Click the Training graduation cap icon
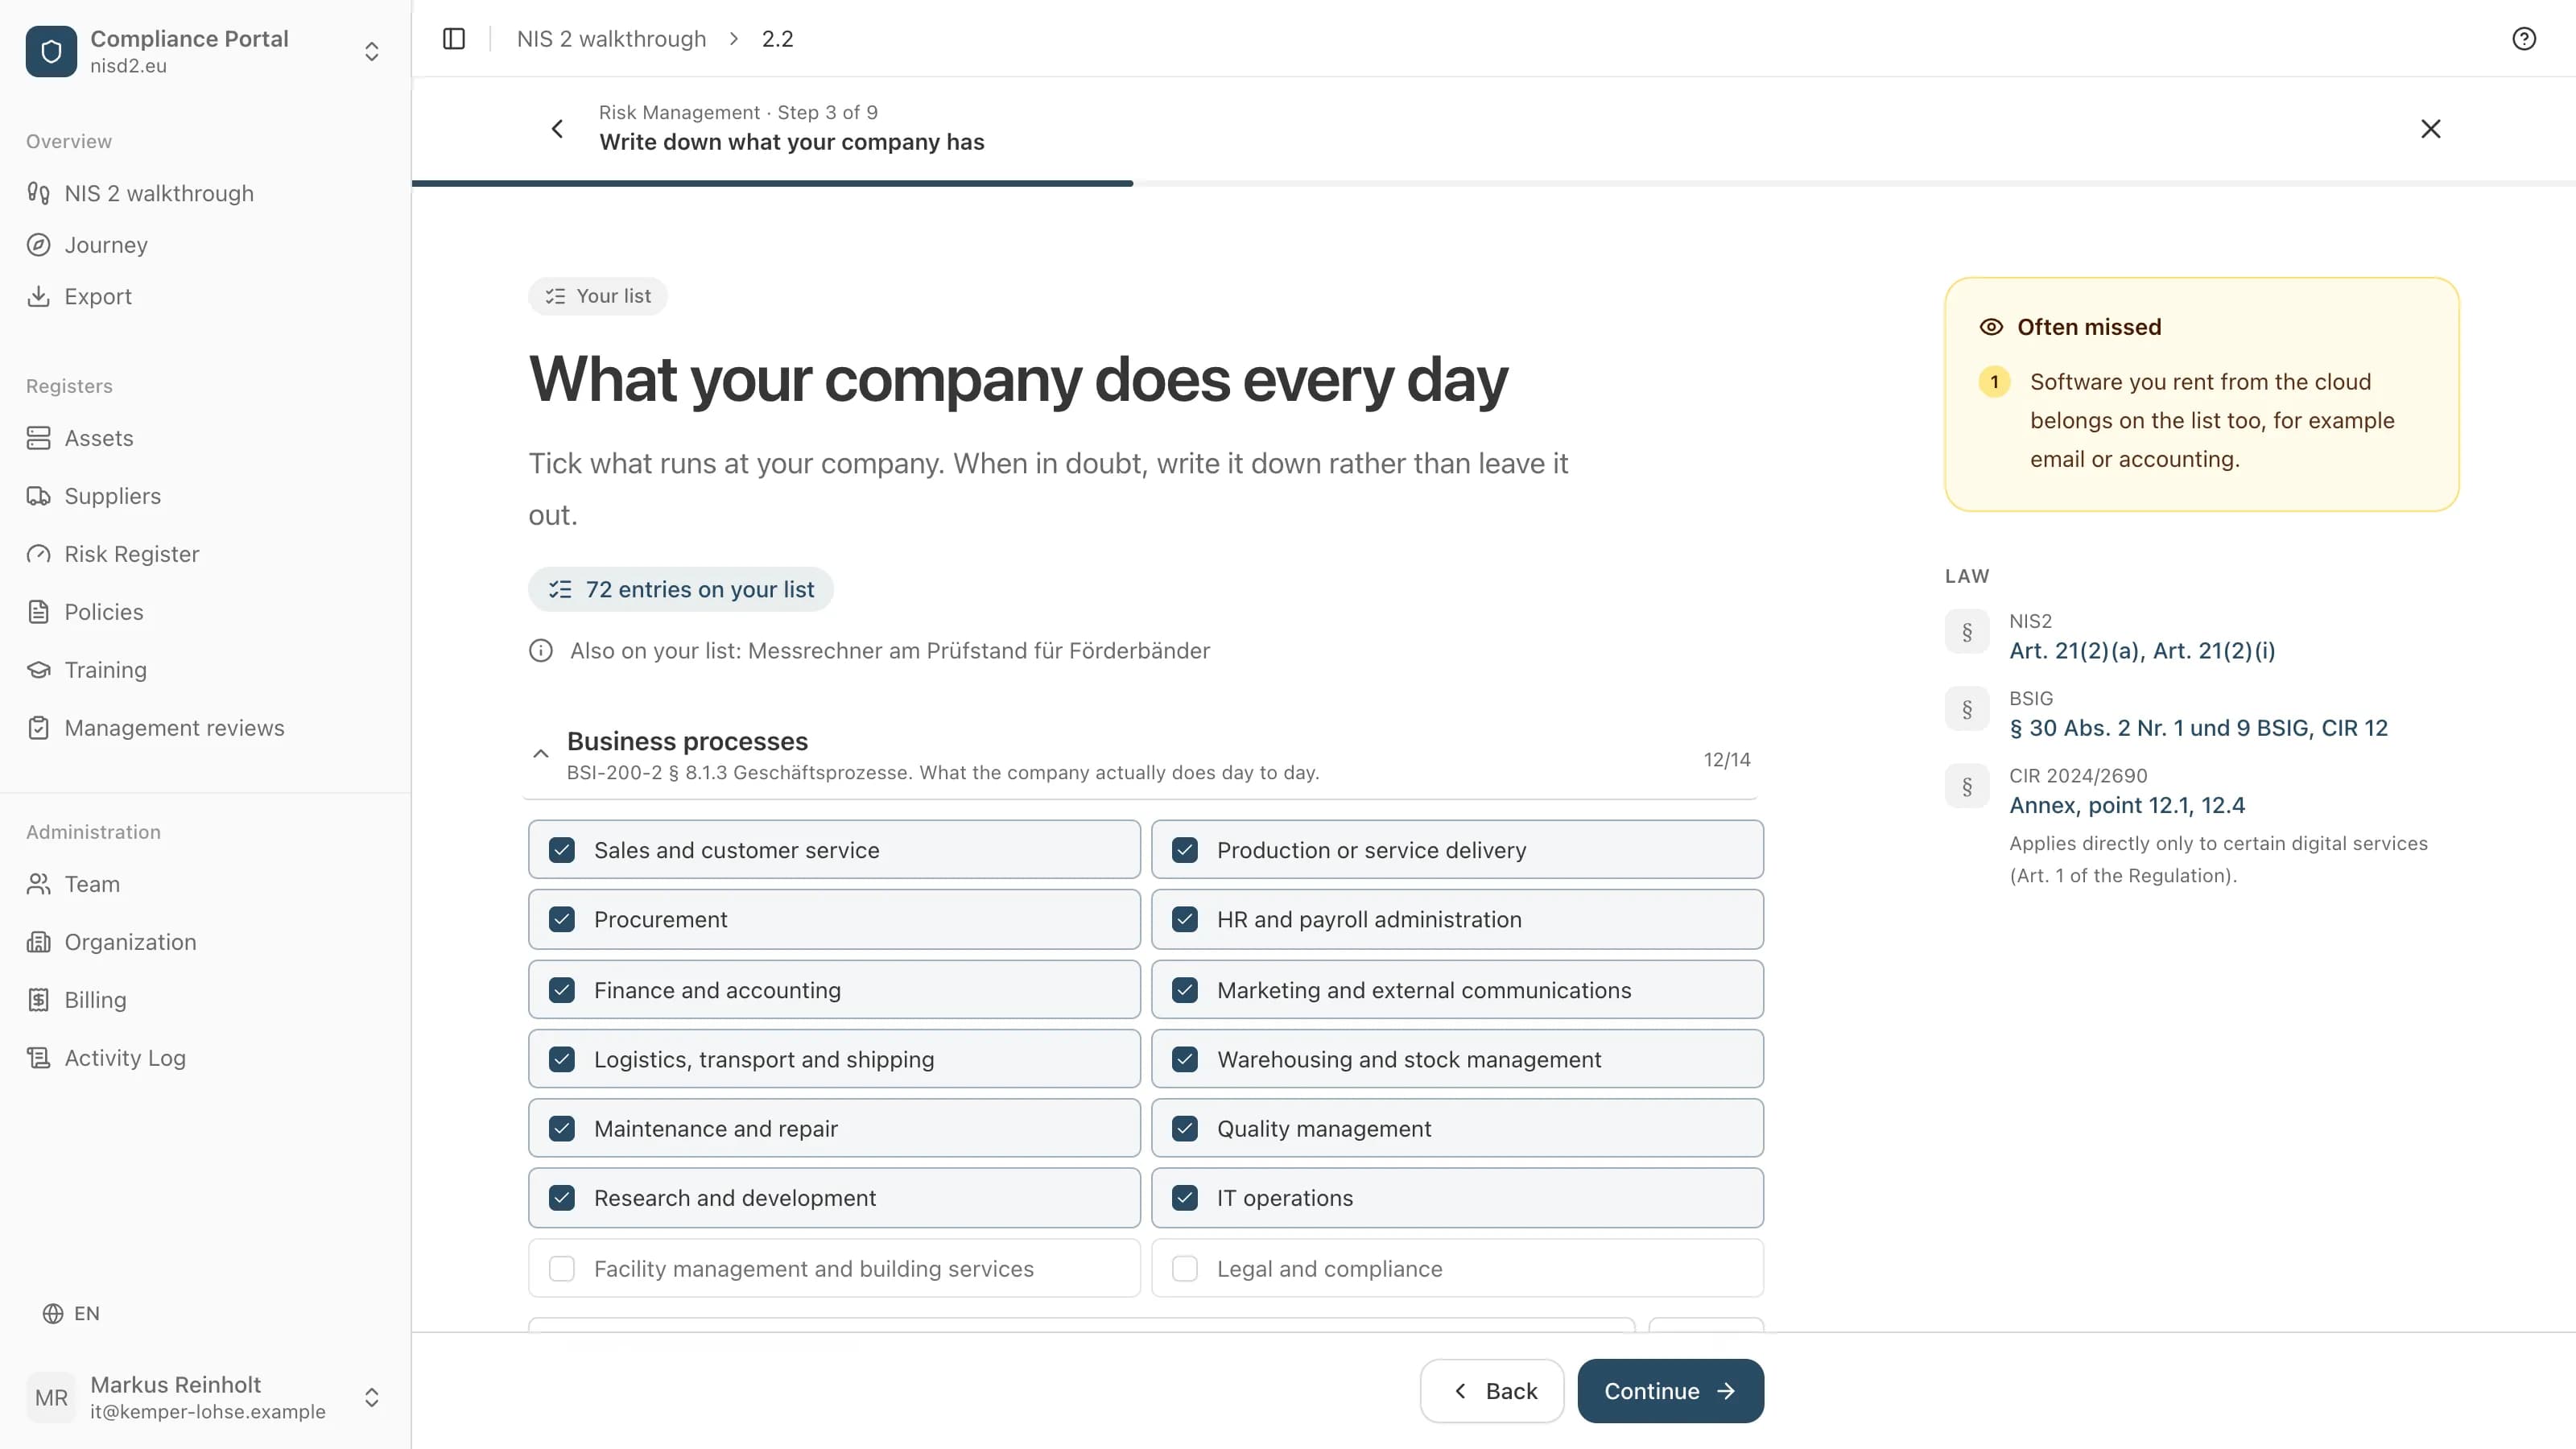This screenshot has width=2576, height=1449. tap(39, 670)
